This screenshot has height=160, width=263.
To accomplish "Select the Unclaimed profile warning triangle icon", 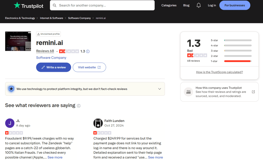I will tap(38, 34).
